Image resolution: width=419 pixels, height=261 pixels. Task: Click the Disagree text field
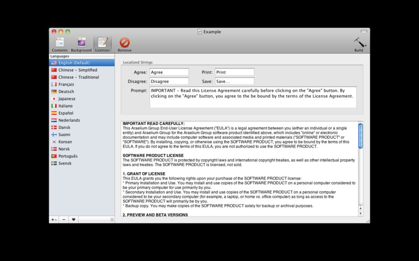coord(169,81)
